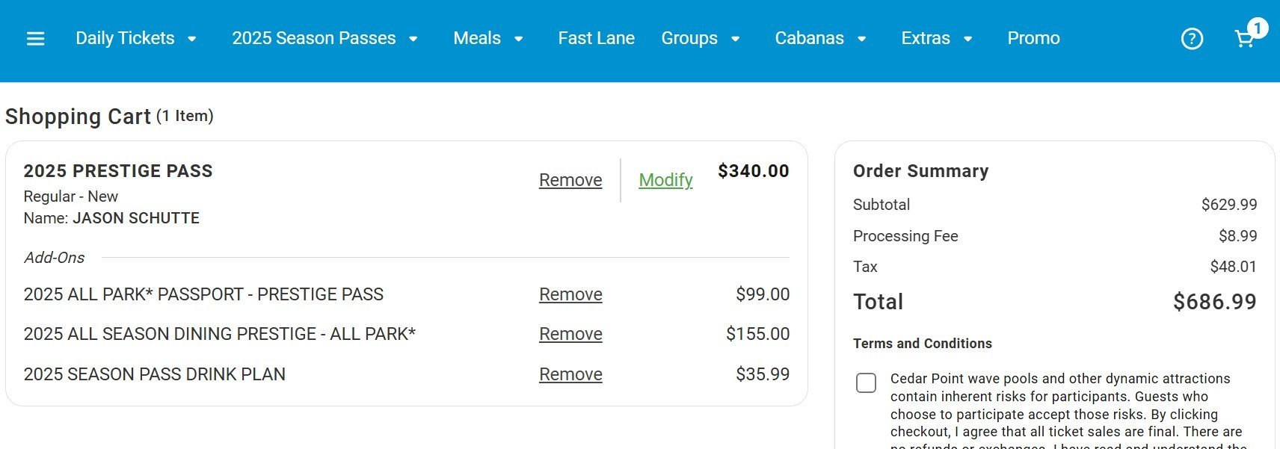The height and width of the screenshot is (449, 1280).
Task: Open the Cabanas dropdown menu
Action: (820, 38)
